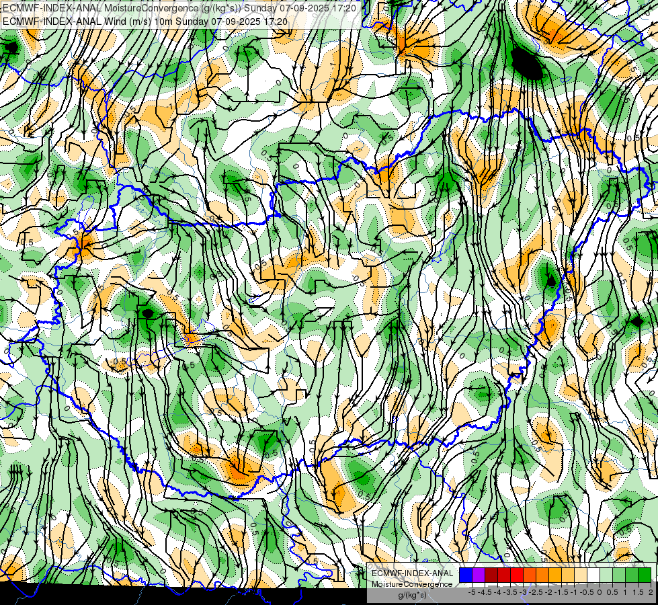Click the MoistureConvergence title line at top
The image size is (658, 605).
tap(179, 8)
